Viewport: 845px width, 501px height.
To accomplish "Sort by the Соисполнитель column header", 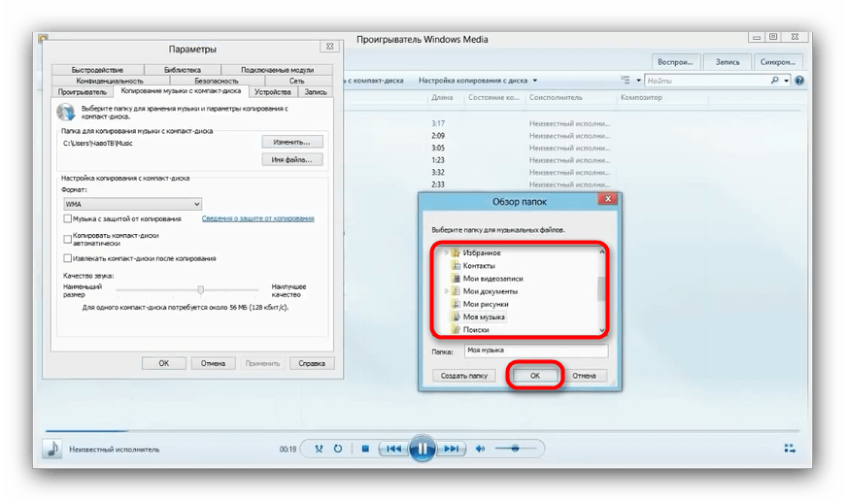I will 556,98.
